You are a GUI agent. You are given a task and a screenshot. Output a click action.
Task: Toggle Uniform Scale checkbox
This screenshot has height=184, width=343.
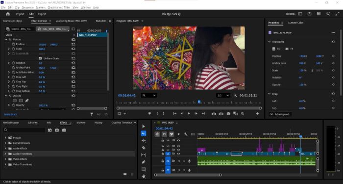pos(40,58)
